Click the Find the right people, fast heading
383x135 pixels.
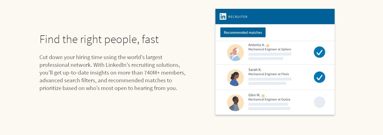tap(99, 39)
